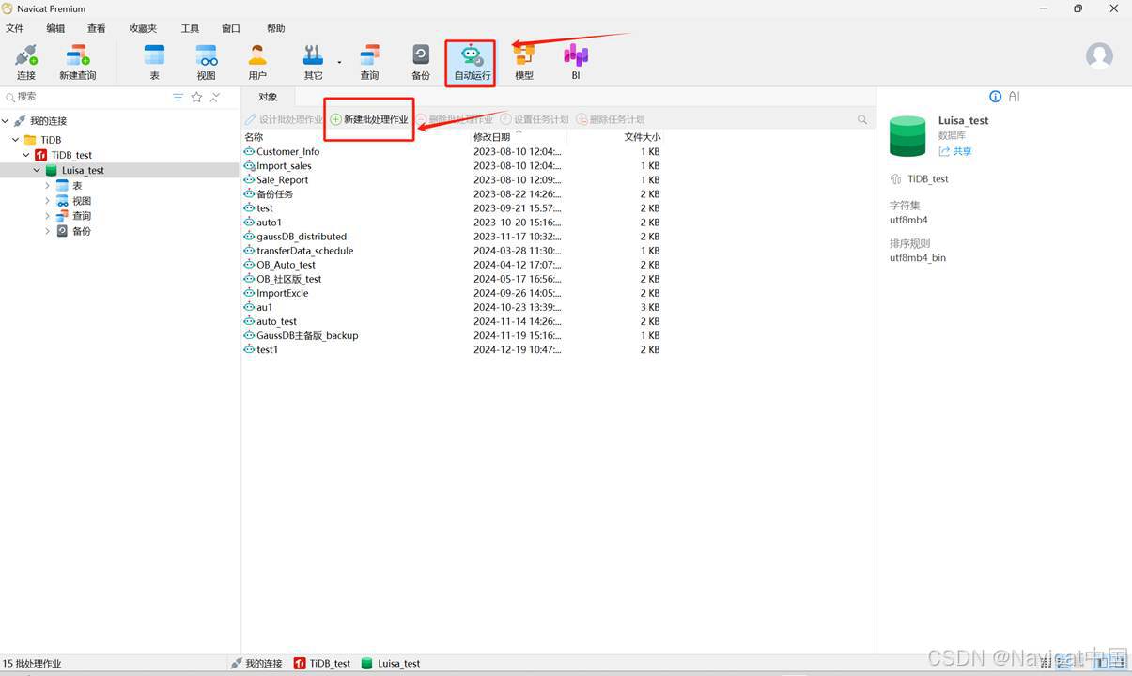This screenshot has height=676, width=1132.
Task: Select the OB_Auto_test batch job
Action: click(x=287, y=265)
